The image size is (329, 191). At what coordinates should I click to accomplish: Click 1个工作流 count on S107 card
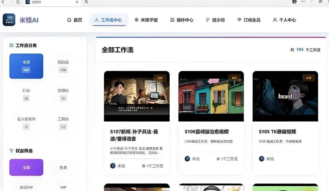153,166
